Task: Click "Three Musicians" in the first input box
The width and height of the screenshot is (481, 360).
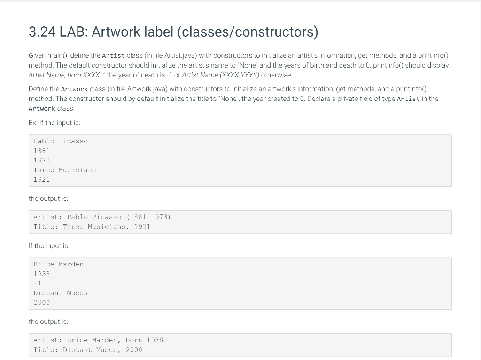Action: (65, 170)
